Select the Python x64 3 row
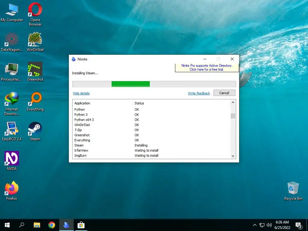 pyautogui.click(x=151, y=120)
